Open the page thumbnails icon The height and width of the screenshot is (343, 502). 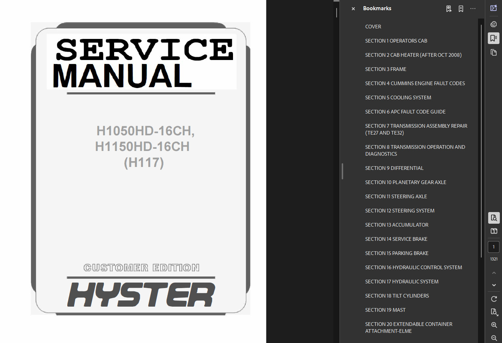point(494,52)
